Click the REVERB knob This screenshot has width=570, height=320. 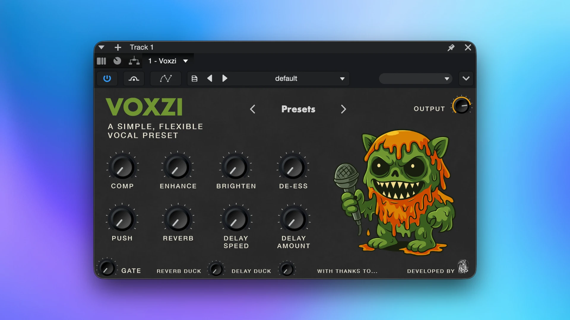(x=178, y=220)
